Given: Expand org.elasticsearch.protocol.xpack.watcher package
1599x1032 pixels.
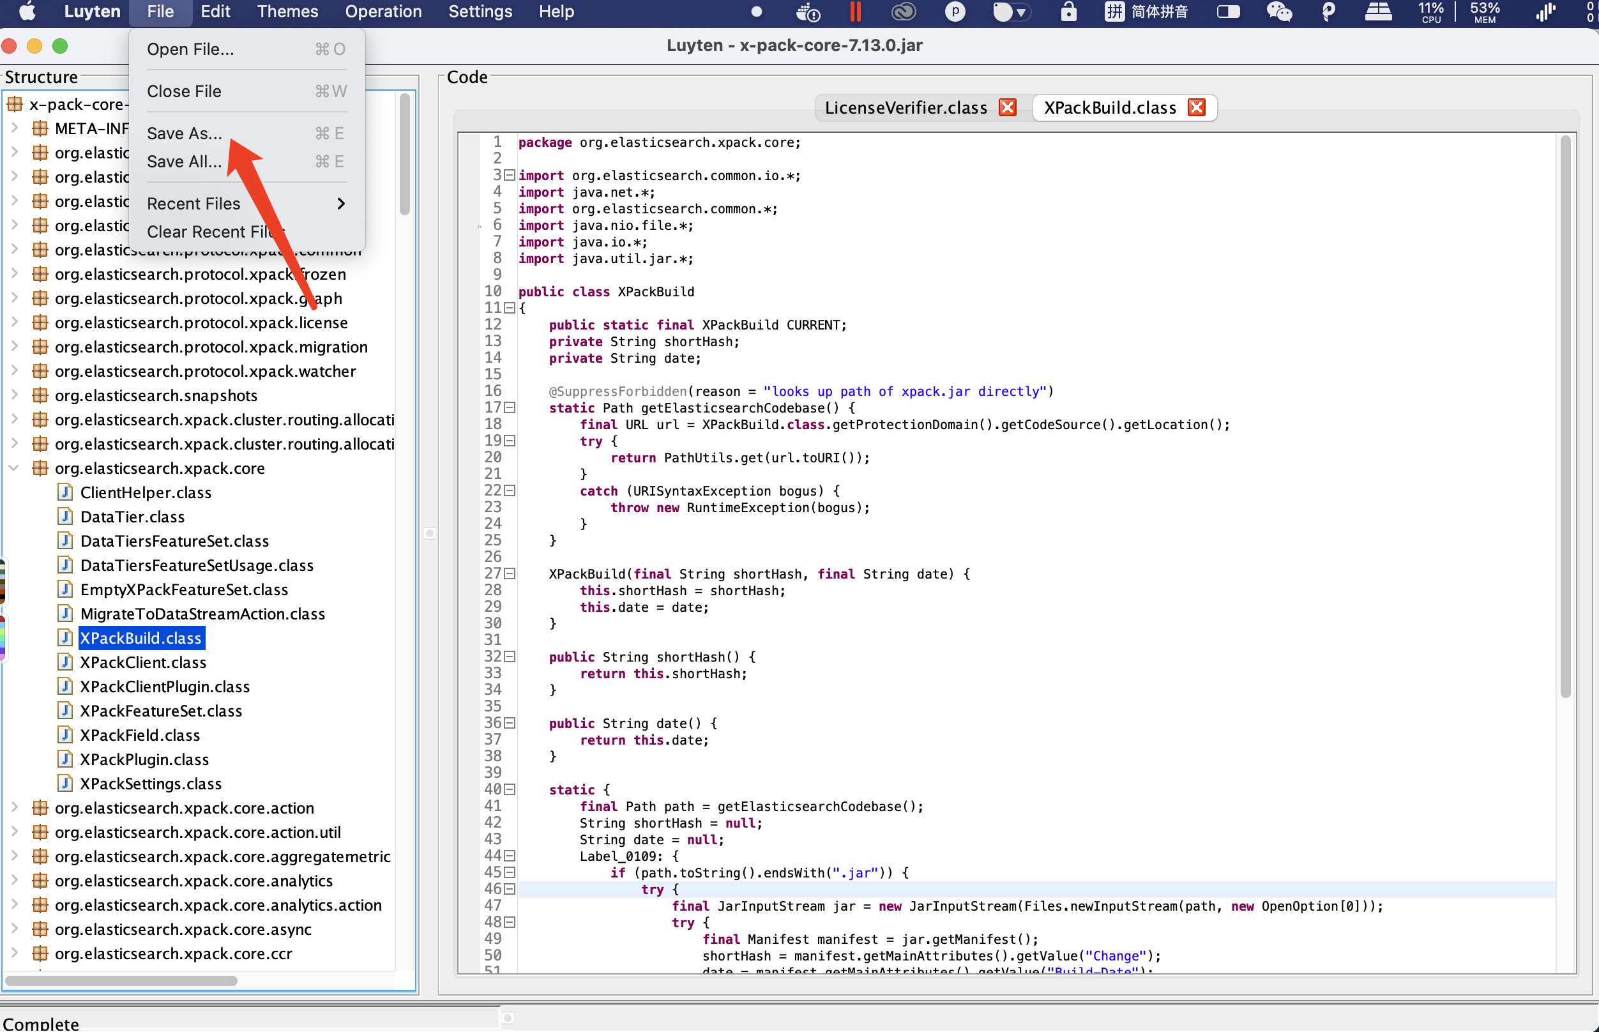Looking at the screenshot, I should click(14, 370).
